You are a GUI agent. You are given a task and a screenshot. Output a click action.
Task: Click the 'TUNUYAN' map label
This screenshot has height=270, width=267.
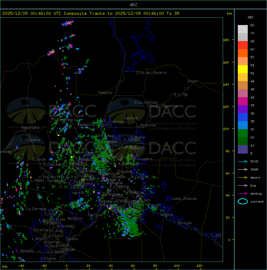click(x=68, y=250)
